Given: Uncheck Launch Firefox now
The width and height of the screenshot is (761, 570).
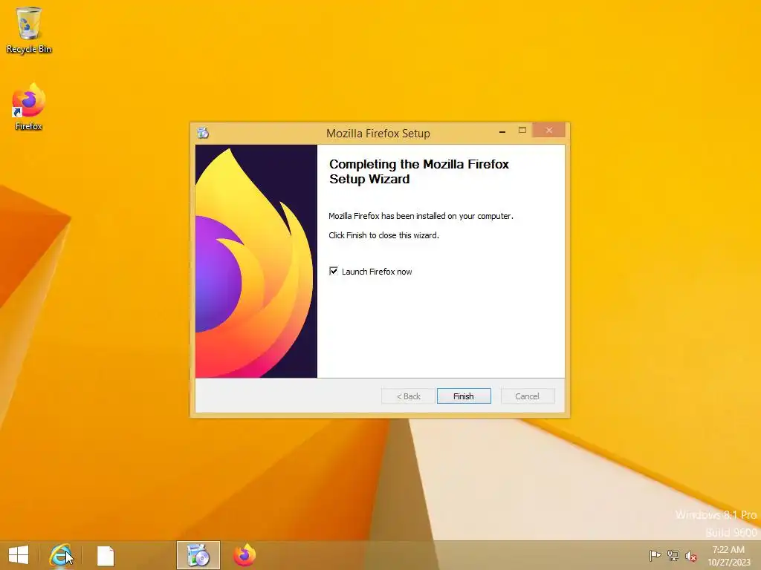Looking at the screenshot, I should coord(334,271).
